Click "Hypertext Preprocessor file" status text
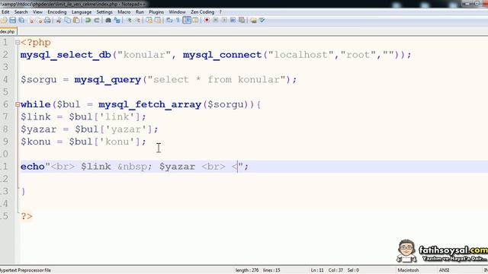 point(25,270)
